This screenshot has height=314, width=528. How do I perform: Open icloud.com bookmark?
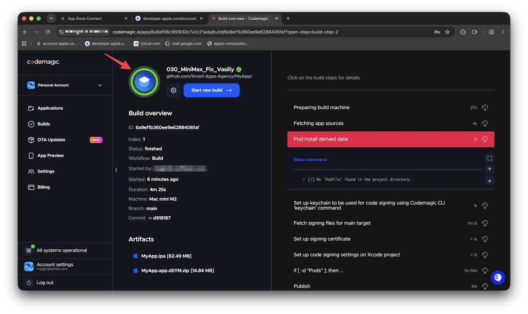click(147, 44)
